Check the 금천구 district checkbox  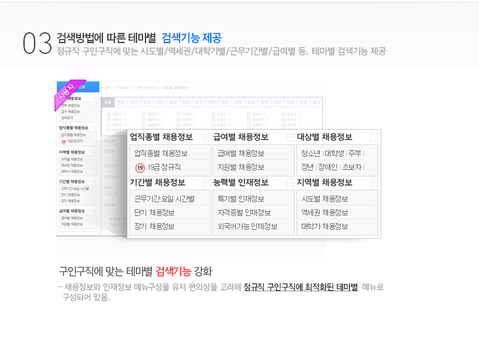pos(144,120)
